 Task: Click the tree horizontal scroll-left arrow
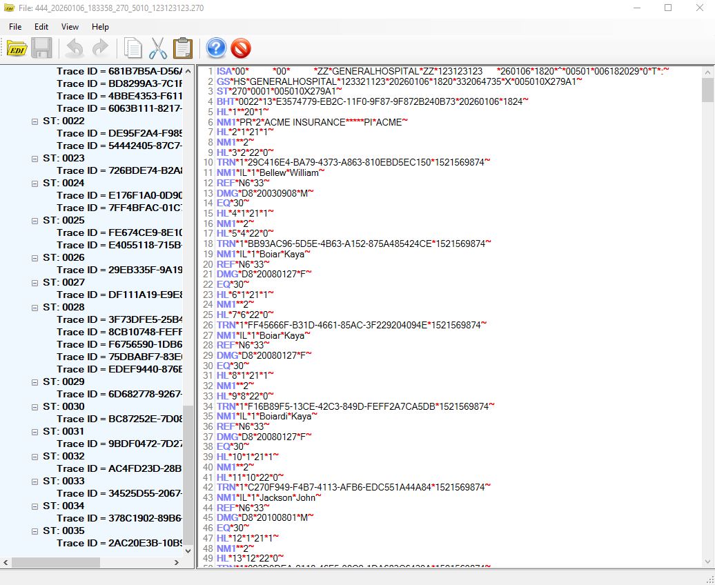click(x=6, y=563)
